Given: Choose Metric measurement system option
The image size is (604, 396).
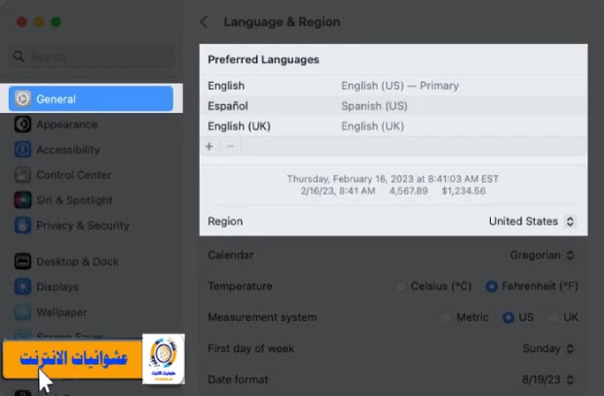Looking at the screenshot, I should pos(446,317).
